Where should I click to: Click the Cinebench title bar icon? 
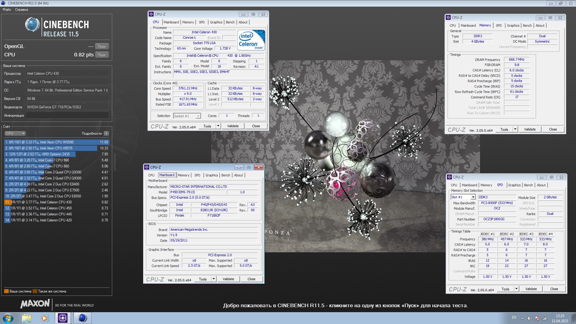(x=3, y=3)
